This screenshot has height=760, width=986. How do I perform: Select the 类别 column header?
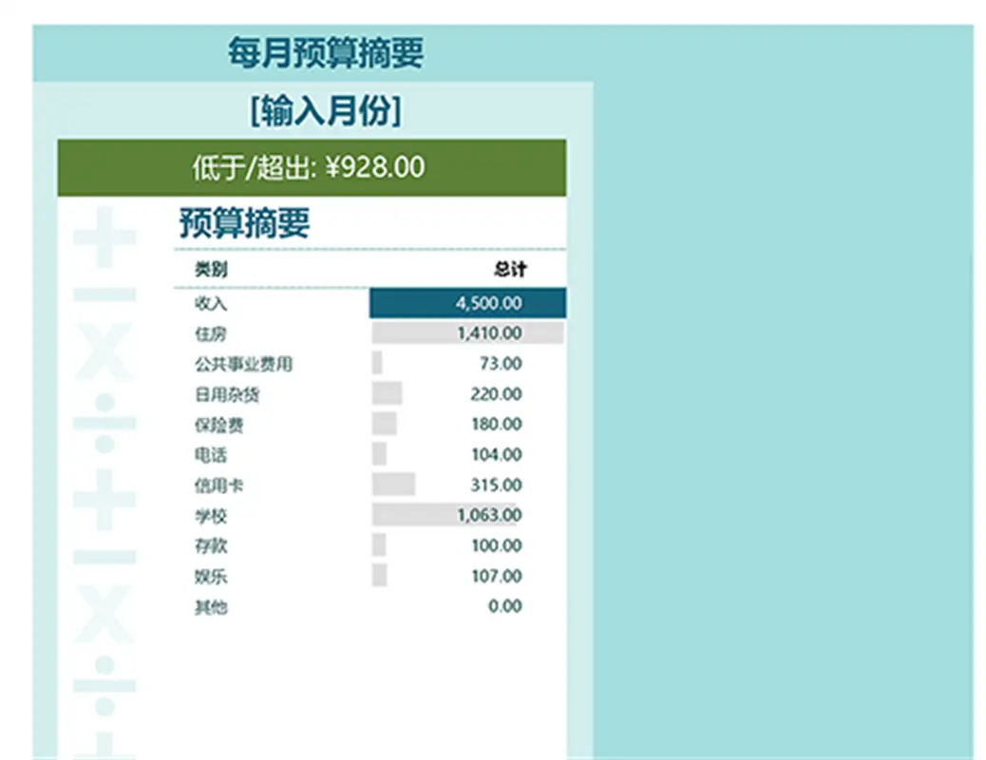coord(211,270)
